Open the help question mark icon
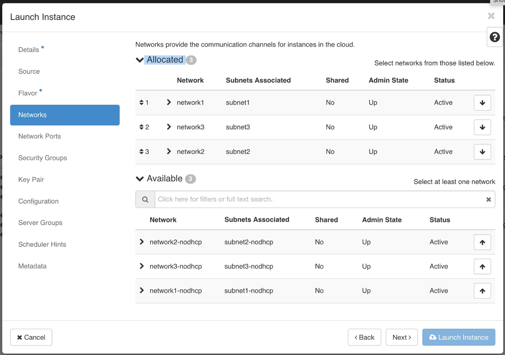505x355 pixels. pos(495,37)
